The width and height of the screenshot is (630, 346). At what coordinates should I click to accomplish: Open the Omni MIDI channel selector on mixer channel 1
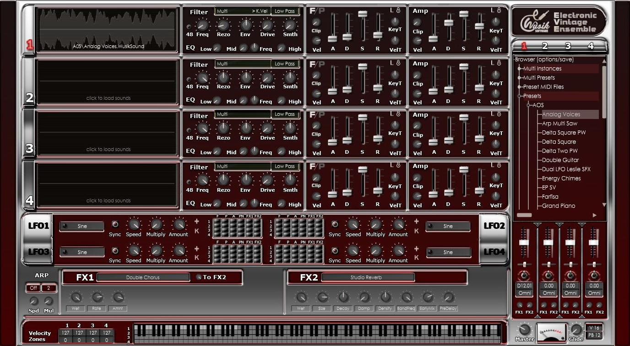[524, 293]
